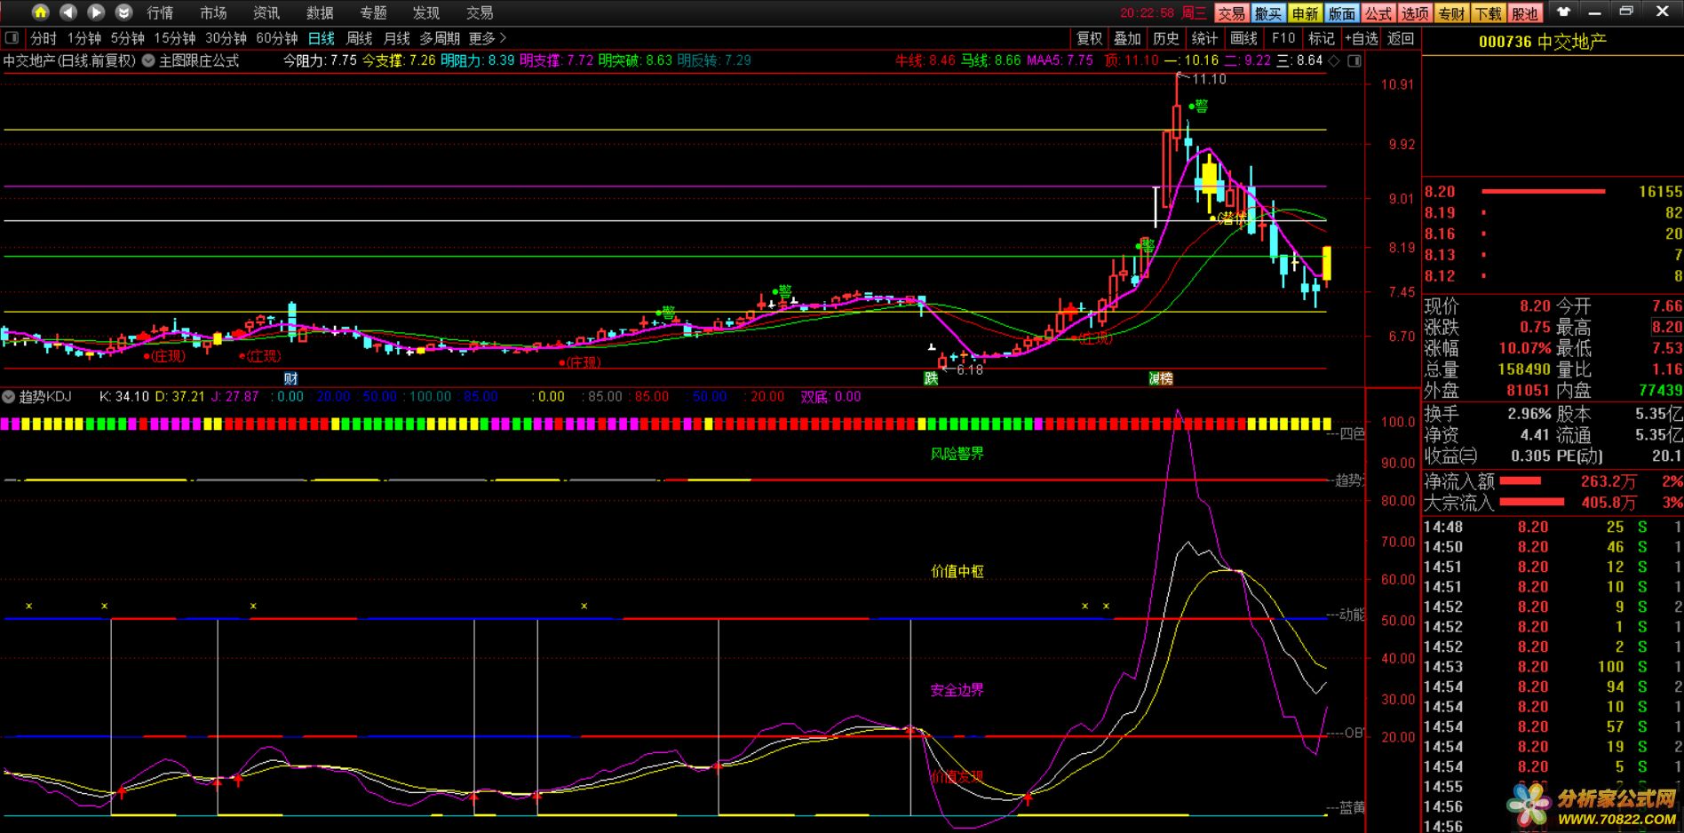Open the 趋势KDJ indicator dropdown
The image size is (1684, 833).
9,397
